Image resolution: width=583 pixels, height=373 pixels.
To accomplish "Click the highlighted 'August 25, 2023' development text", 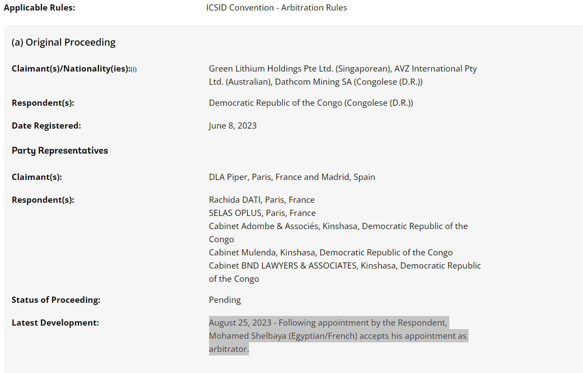I will click(x=338, y=336).
